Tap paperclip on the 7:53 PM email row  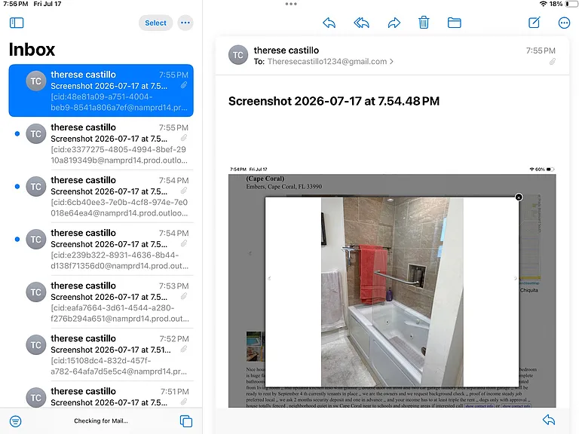(x=183, y=296)
